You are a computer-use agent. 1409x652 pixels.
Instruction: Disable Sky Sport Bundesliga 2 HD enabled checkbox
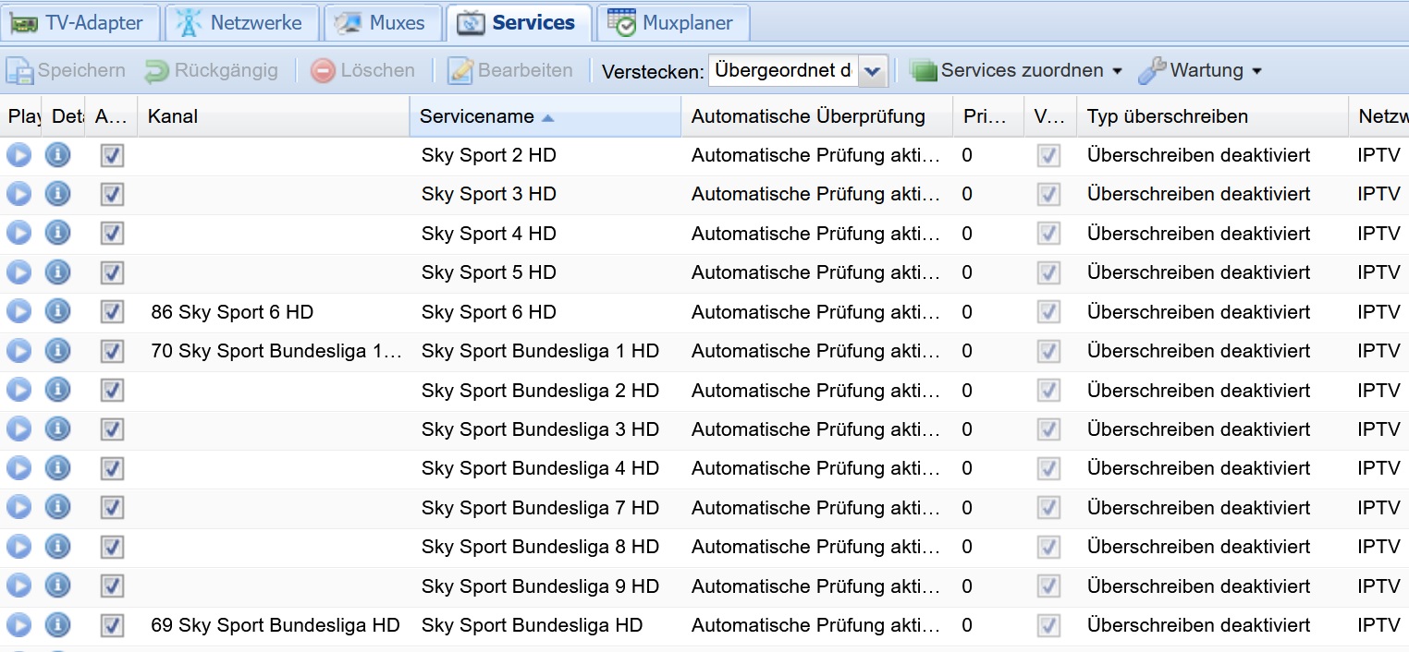pyautogui.click(x=112, y=391)
